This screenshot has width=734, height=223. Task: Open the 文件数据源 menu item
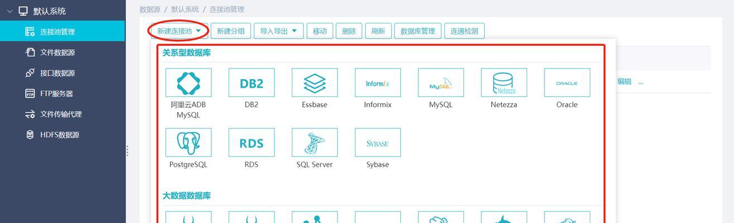(62, 52)
